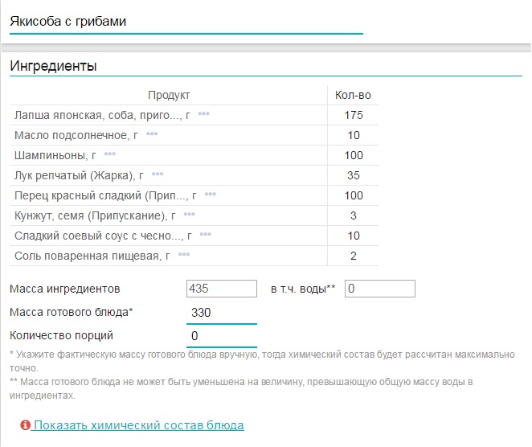Open the dots menu next to Масло подсолнечное
This screenshot has width=532, height=447.
click(x=152, y=135)
